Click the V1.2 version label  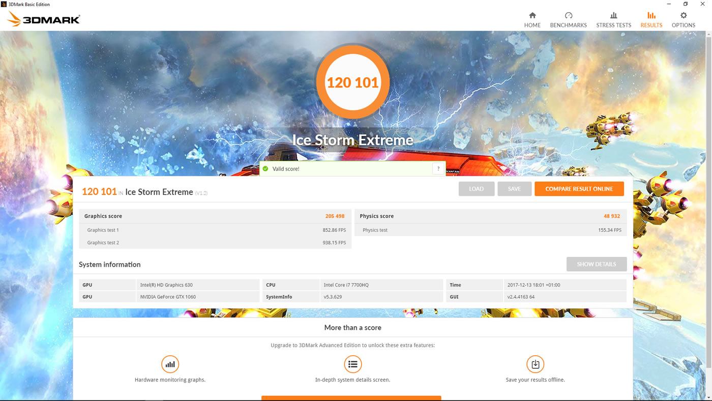[201, 193]
